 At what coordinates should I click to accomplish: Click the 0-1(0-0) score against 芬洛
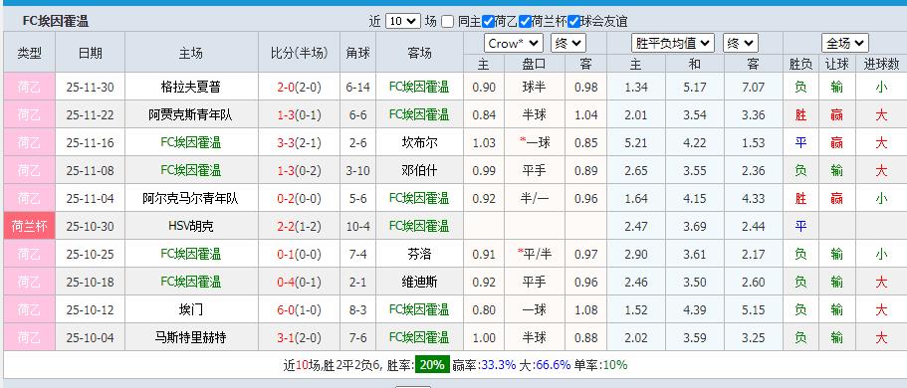(299, 254)
